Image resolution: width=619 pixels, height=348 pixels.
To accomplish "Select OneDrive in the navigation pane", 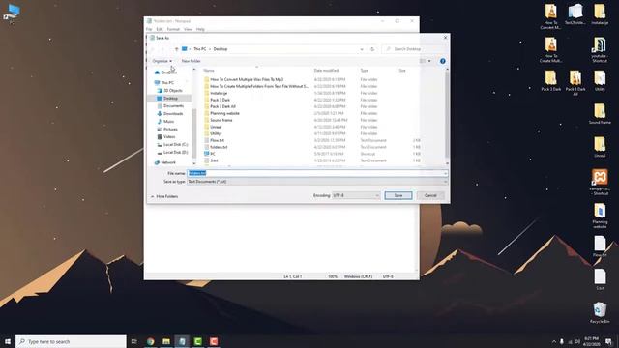I will [169, 72].
